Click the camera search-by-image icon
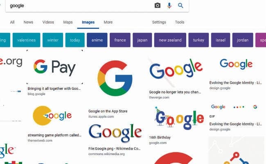266x164 pixels. point(158,5)
